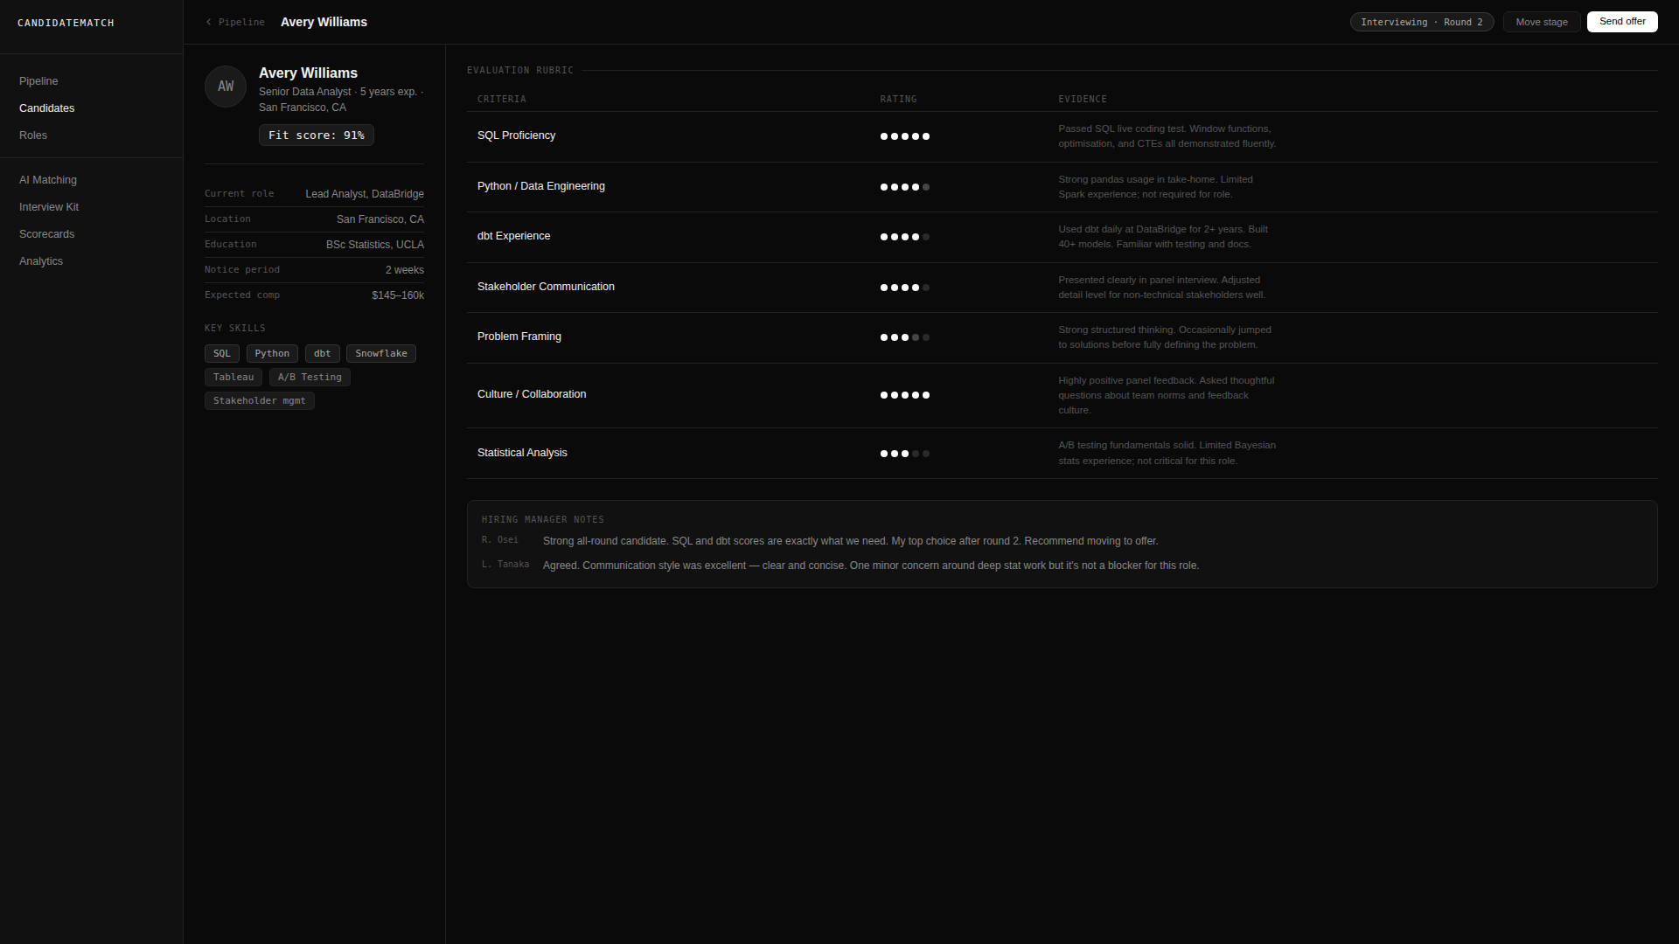1679x944 pixels.
Task: Select the A/B Testing skill tag
Action: (310, 378)
